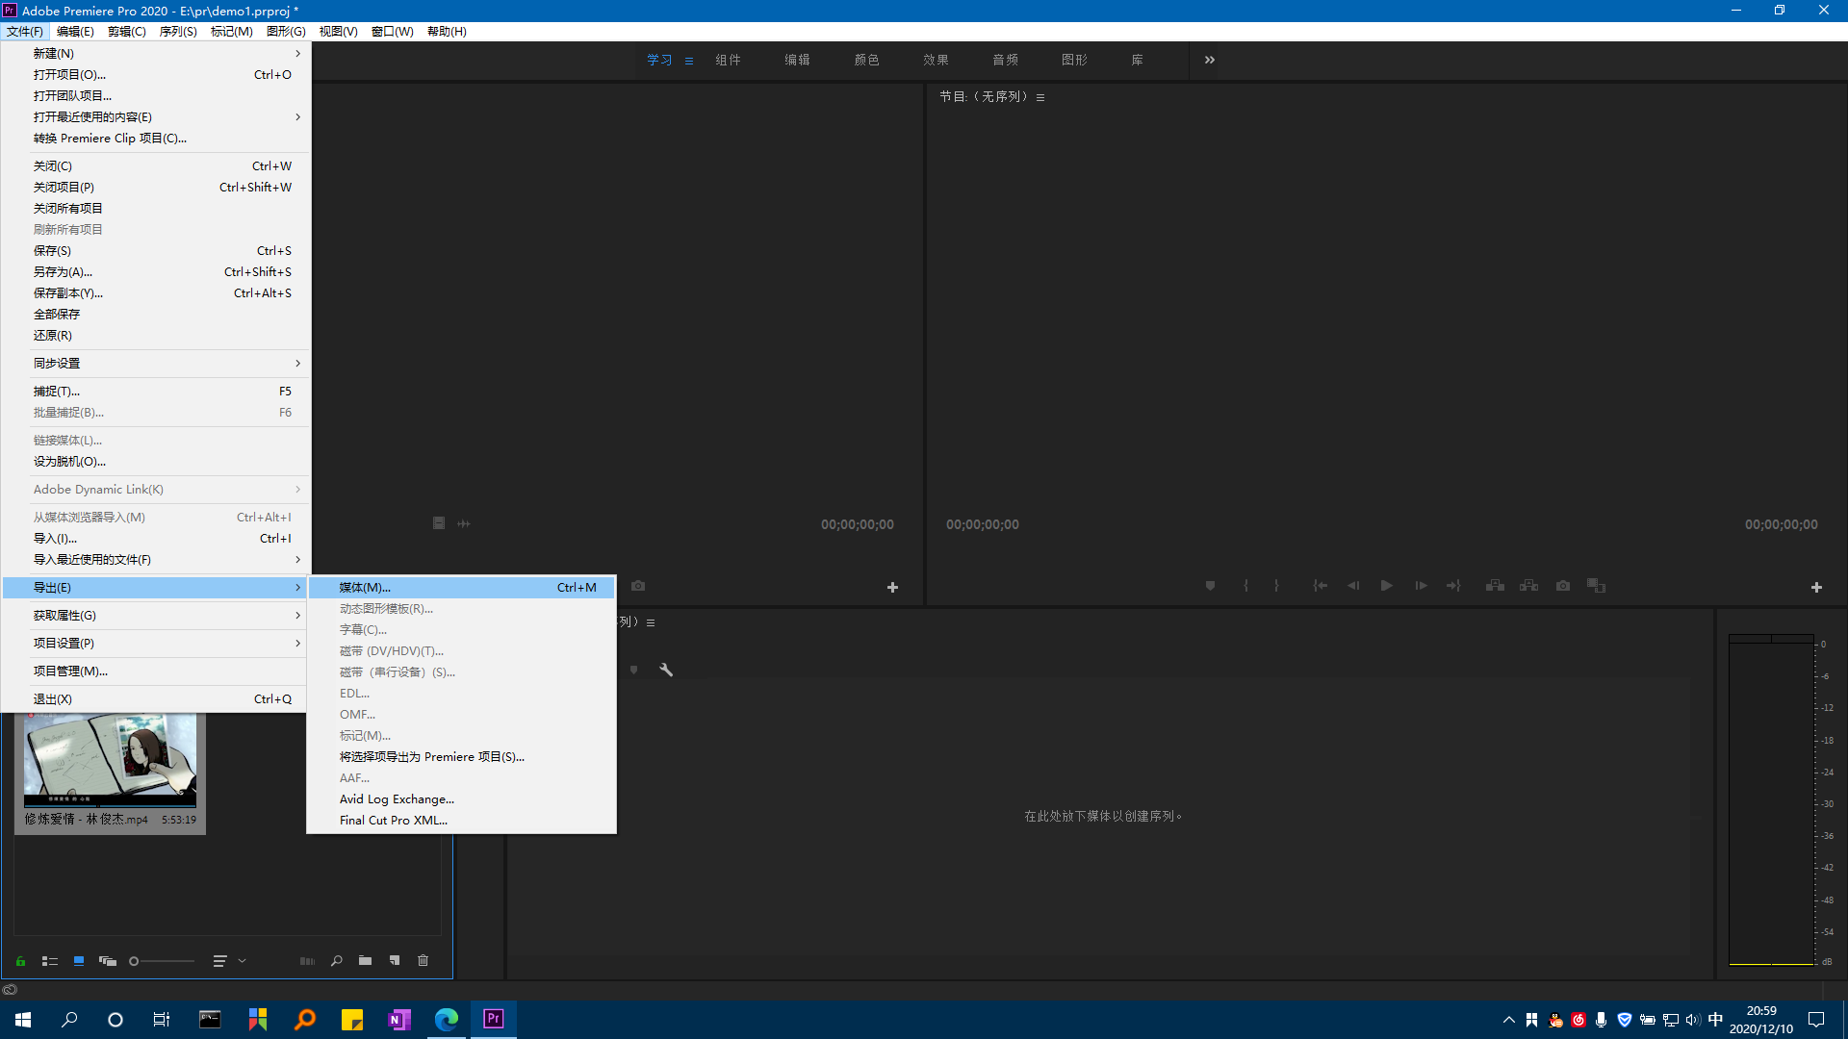1848x1039 pixels.
Task: Click Mark Out button in program monitor
Action: pos(1276,586)
